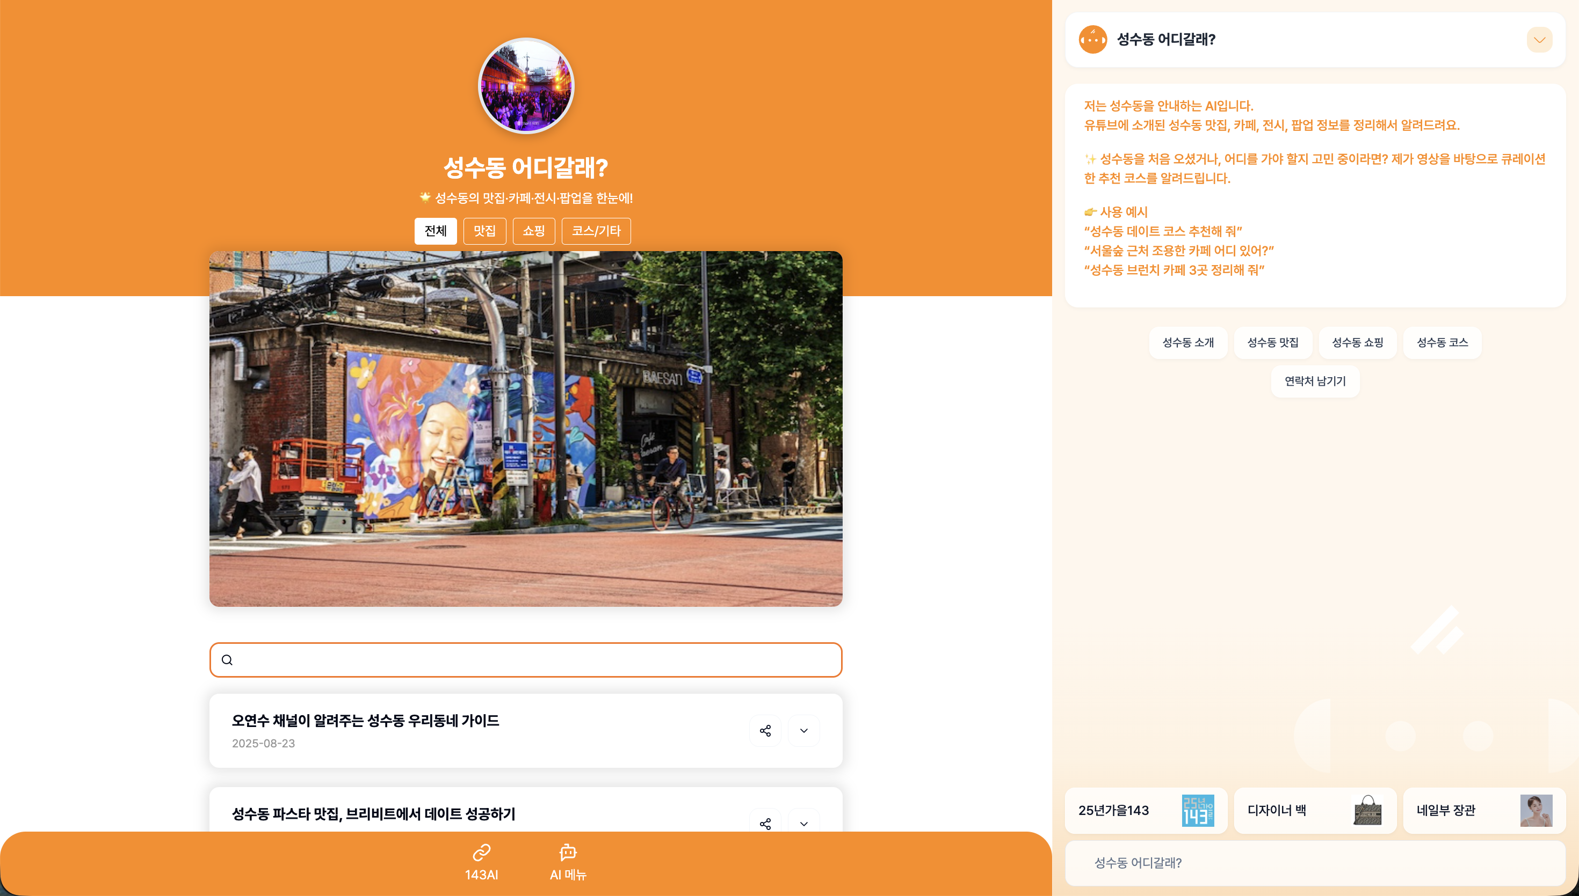1579x896 pixels.
Task: Select the 전체 filter
Action: point(436,231)
